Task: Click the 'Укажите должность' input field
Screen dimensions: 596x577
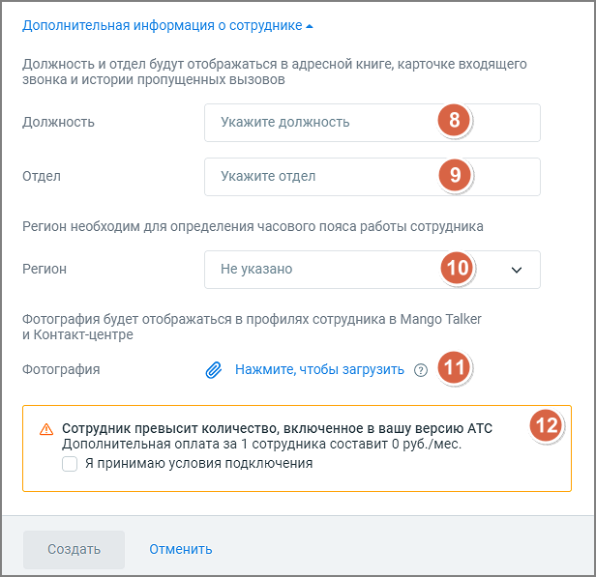Action: click(x=372, y=123)
